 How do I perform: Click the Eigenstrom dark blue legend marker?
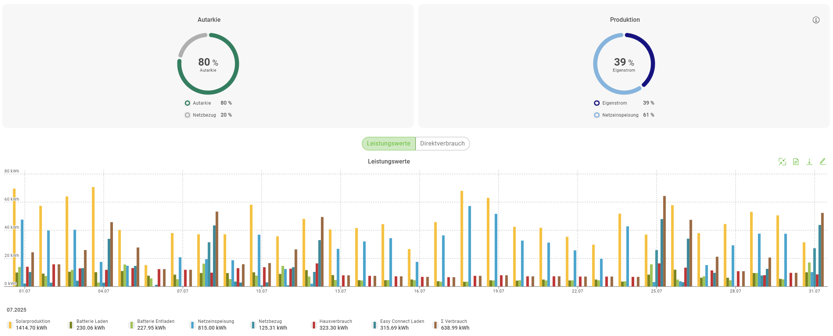point(597,103)
